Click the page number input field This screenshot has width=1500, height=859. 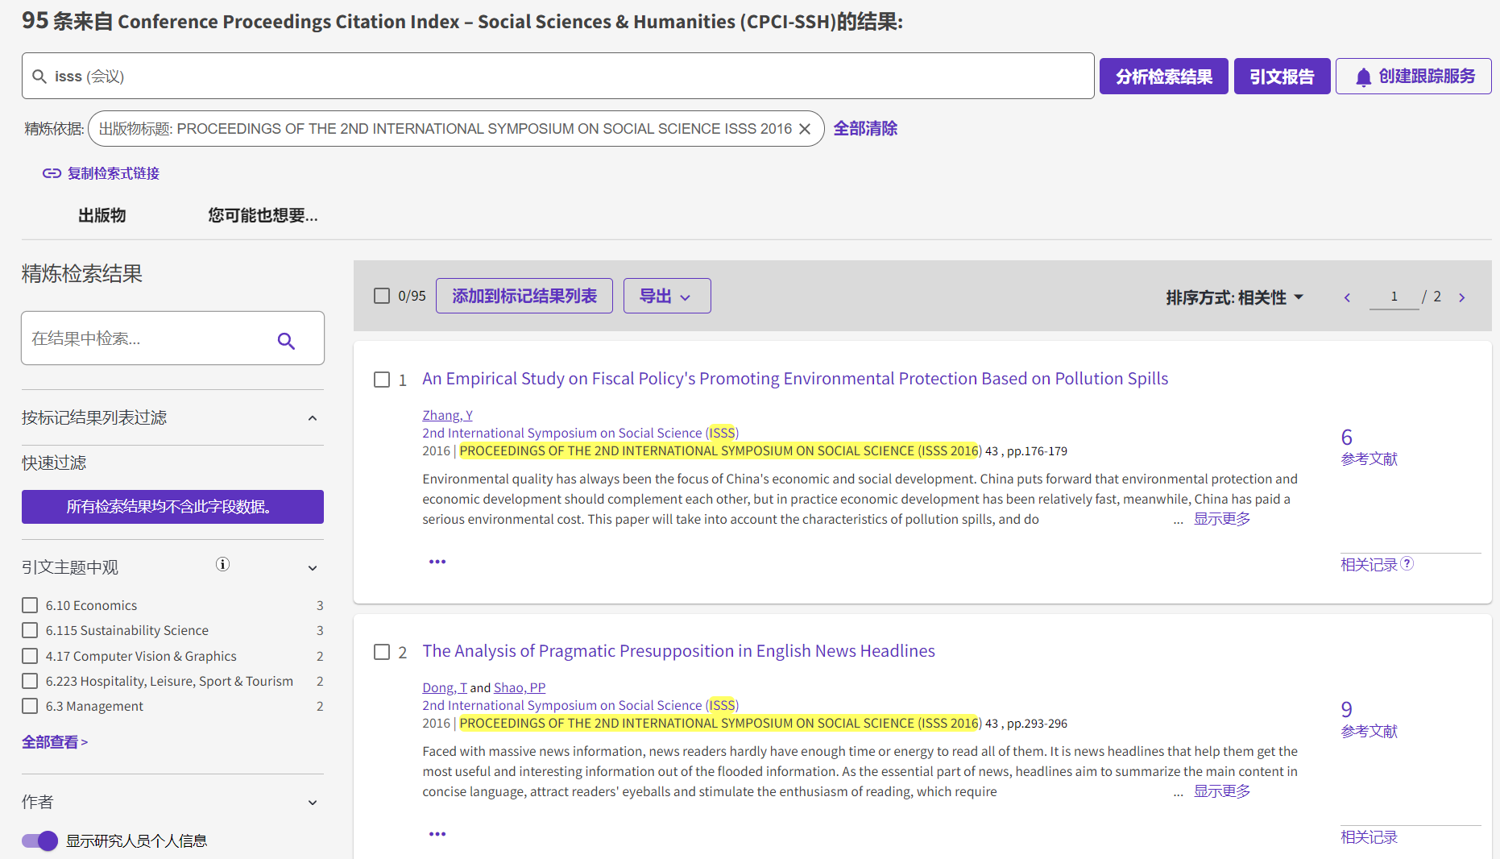(1394, 297)
